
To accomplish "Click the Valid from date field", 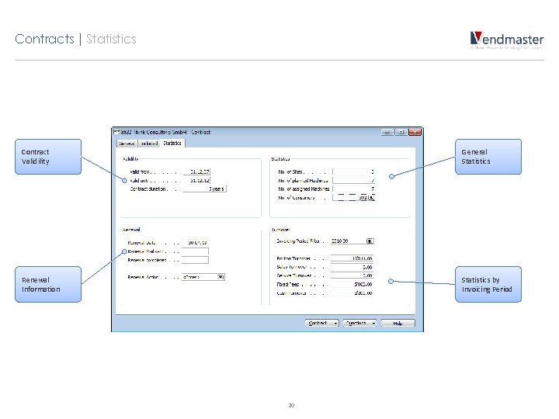I will click(x=196, y=171).
